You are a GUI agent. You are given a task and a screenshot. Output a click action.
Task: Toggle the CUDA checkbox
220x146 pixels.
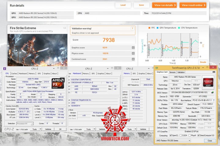pos(181,135)
